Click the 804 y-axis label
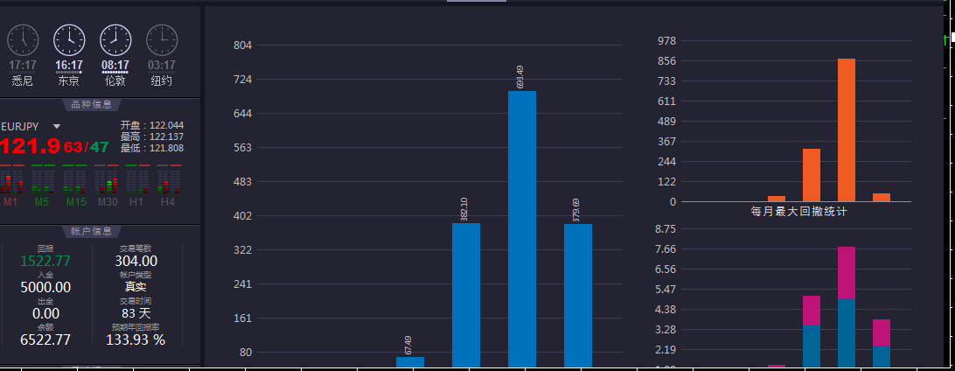The width and height of the screenshot is (955, 371). (242, 45)
